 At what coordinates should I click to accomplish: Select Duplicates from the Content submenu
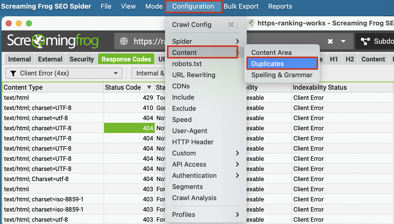(x=282, y=64)
